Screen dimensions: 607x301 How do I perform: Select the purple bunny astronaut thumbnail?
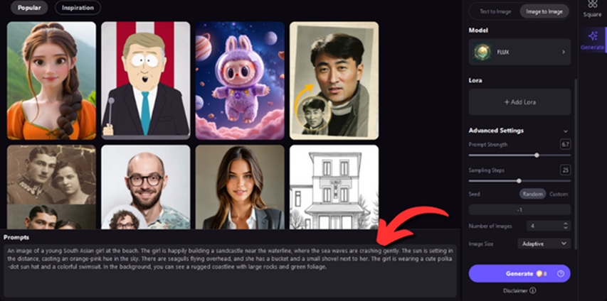[240, 80]
